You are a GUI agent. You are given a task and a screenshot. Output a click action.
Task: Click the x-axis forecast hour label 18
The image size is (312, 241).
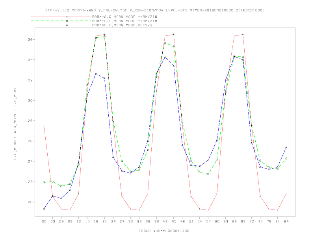[96, 221]
